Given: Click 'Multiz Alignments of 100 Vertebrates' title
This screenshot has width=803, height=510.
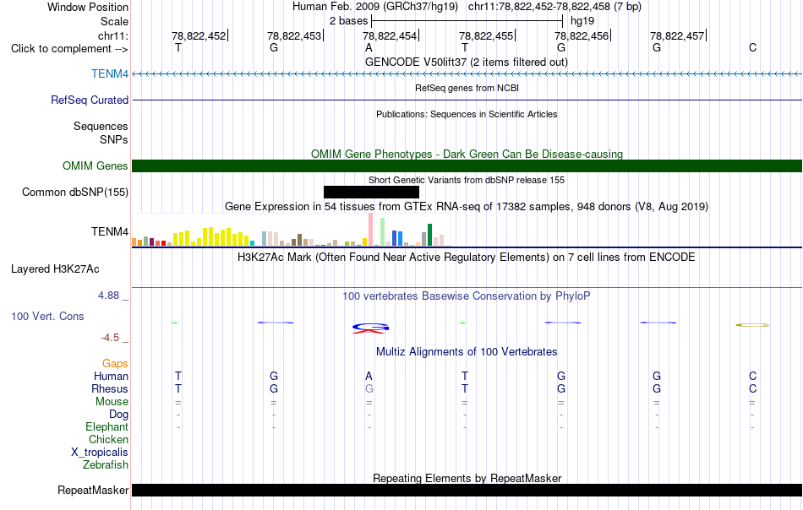Looking at the screenshot, I should tap(467, 352).
